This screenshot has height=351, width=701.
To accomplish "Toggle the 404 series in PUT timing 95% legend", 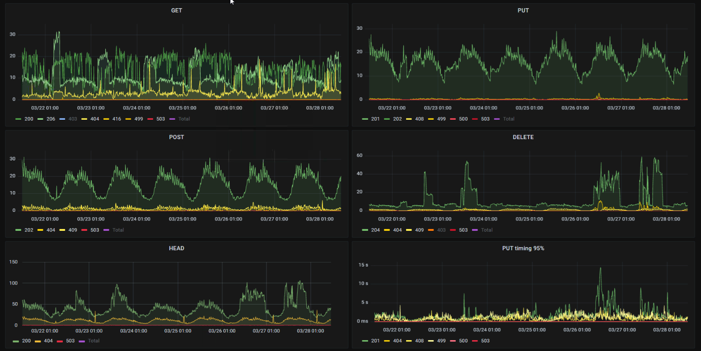I will coord(397,341).
